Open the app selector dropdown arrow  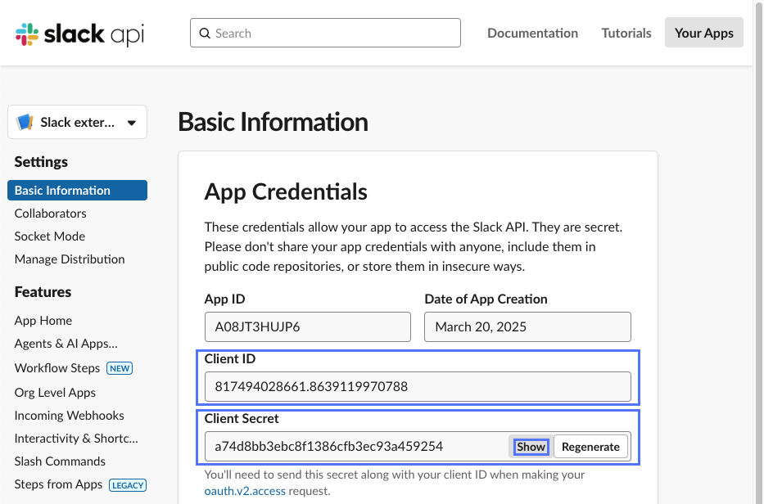pyautogui.click(x=132, y=123)
